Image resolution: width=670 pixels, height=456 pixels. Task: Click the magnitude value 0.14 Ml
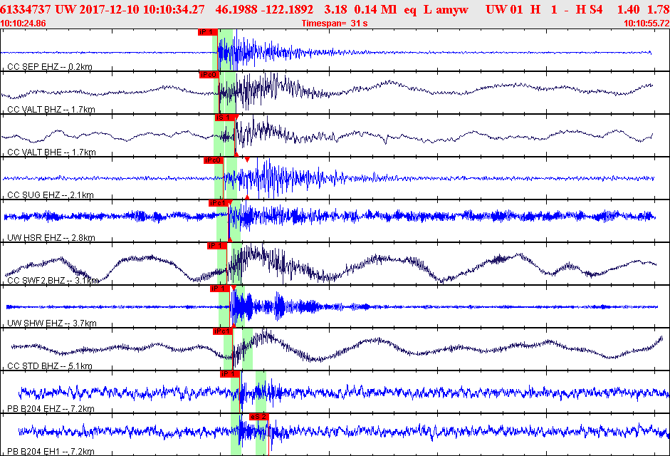click(x=376, y=9)
